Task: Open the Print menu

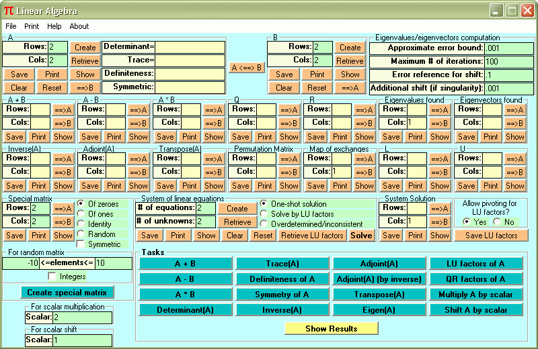Action: 32,26
